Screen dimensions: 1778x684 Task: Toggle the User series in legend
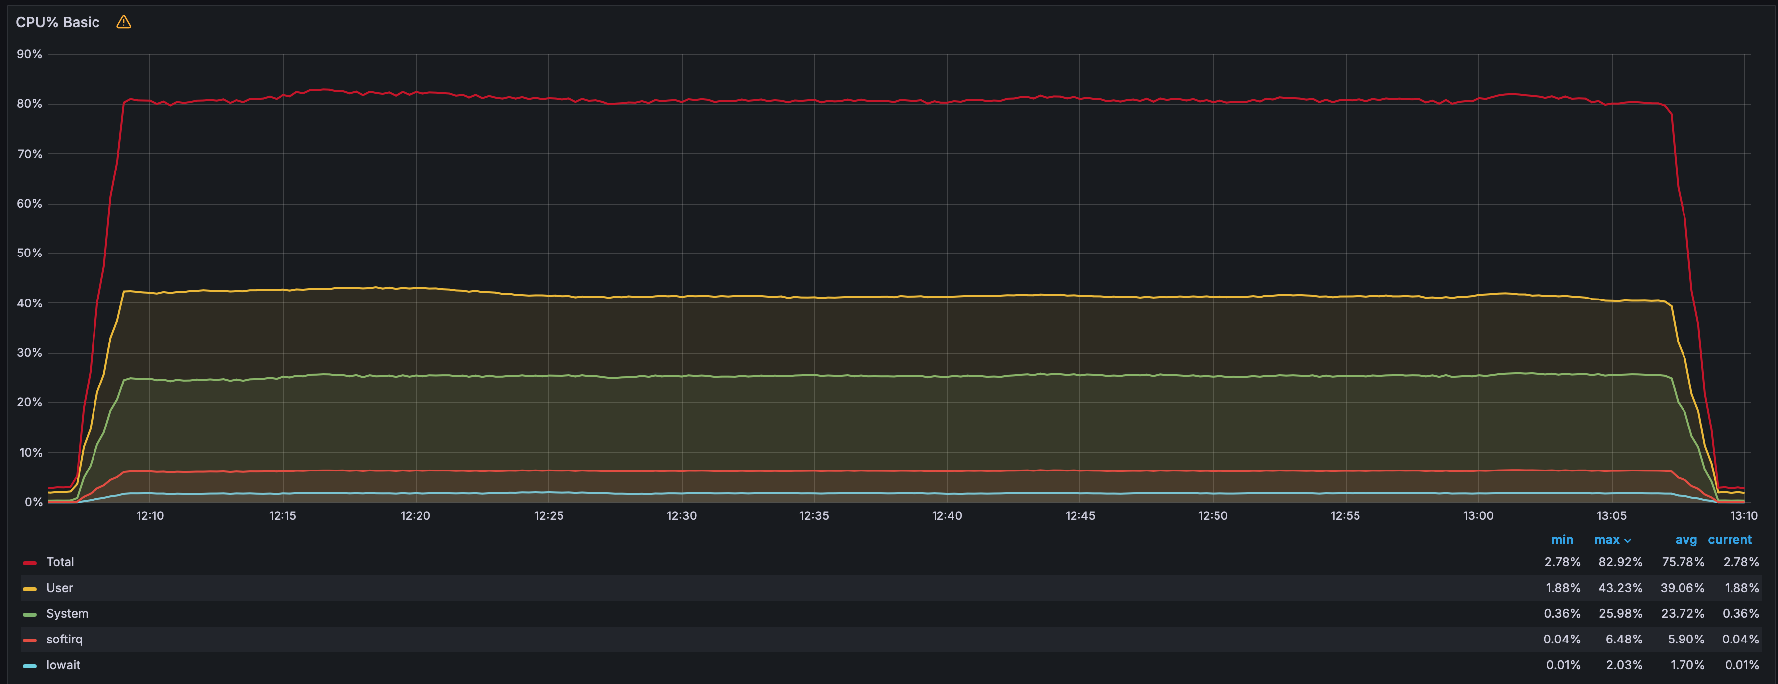click(x=59, y=588)
